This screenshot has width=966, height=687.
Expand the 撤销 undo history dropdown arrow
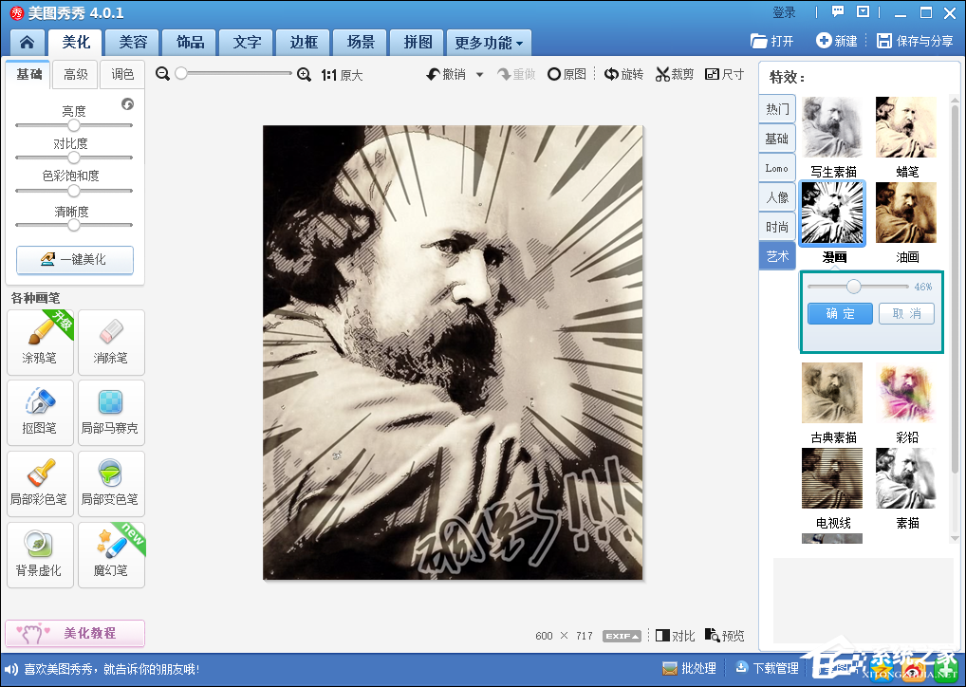[x=480, y=75]
